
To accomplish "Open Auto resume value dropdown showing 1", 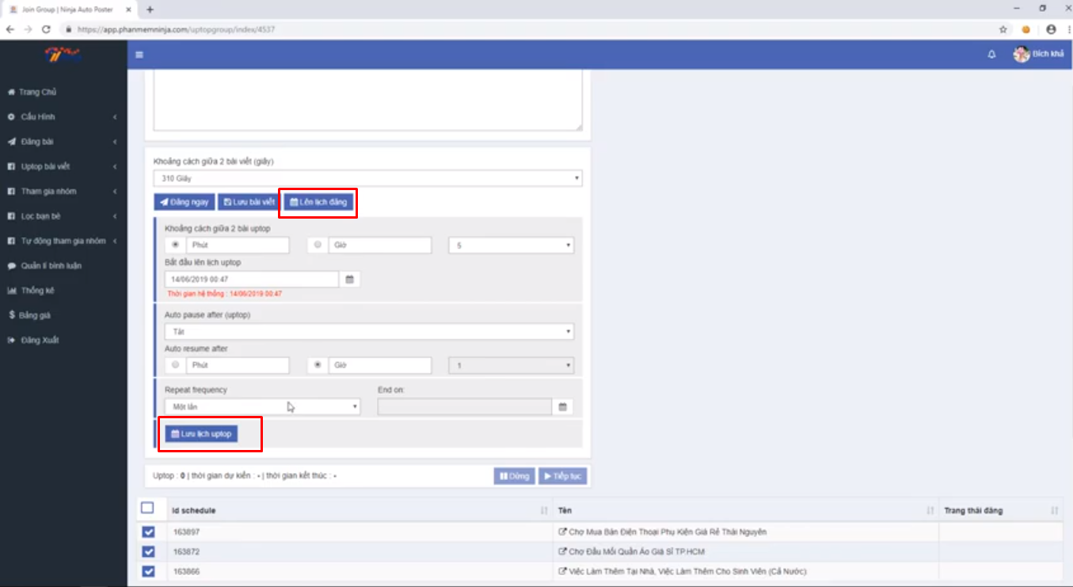I will (511, 365).
